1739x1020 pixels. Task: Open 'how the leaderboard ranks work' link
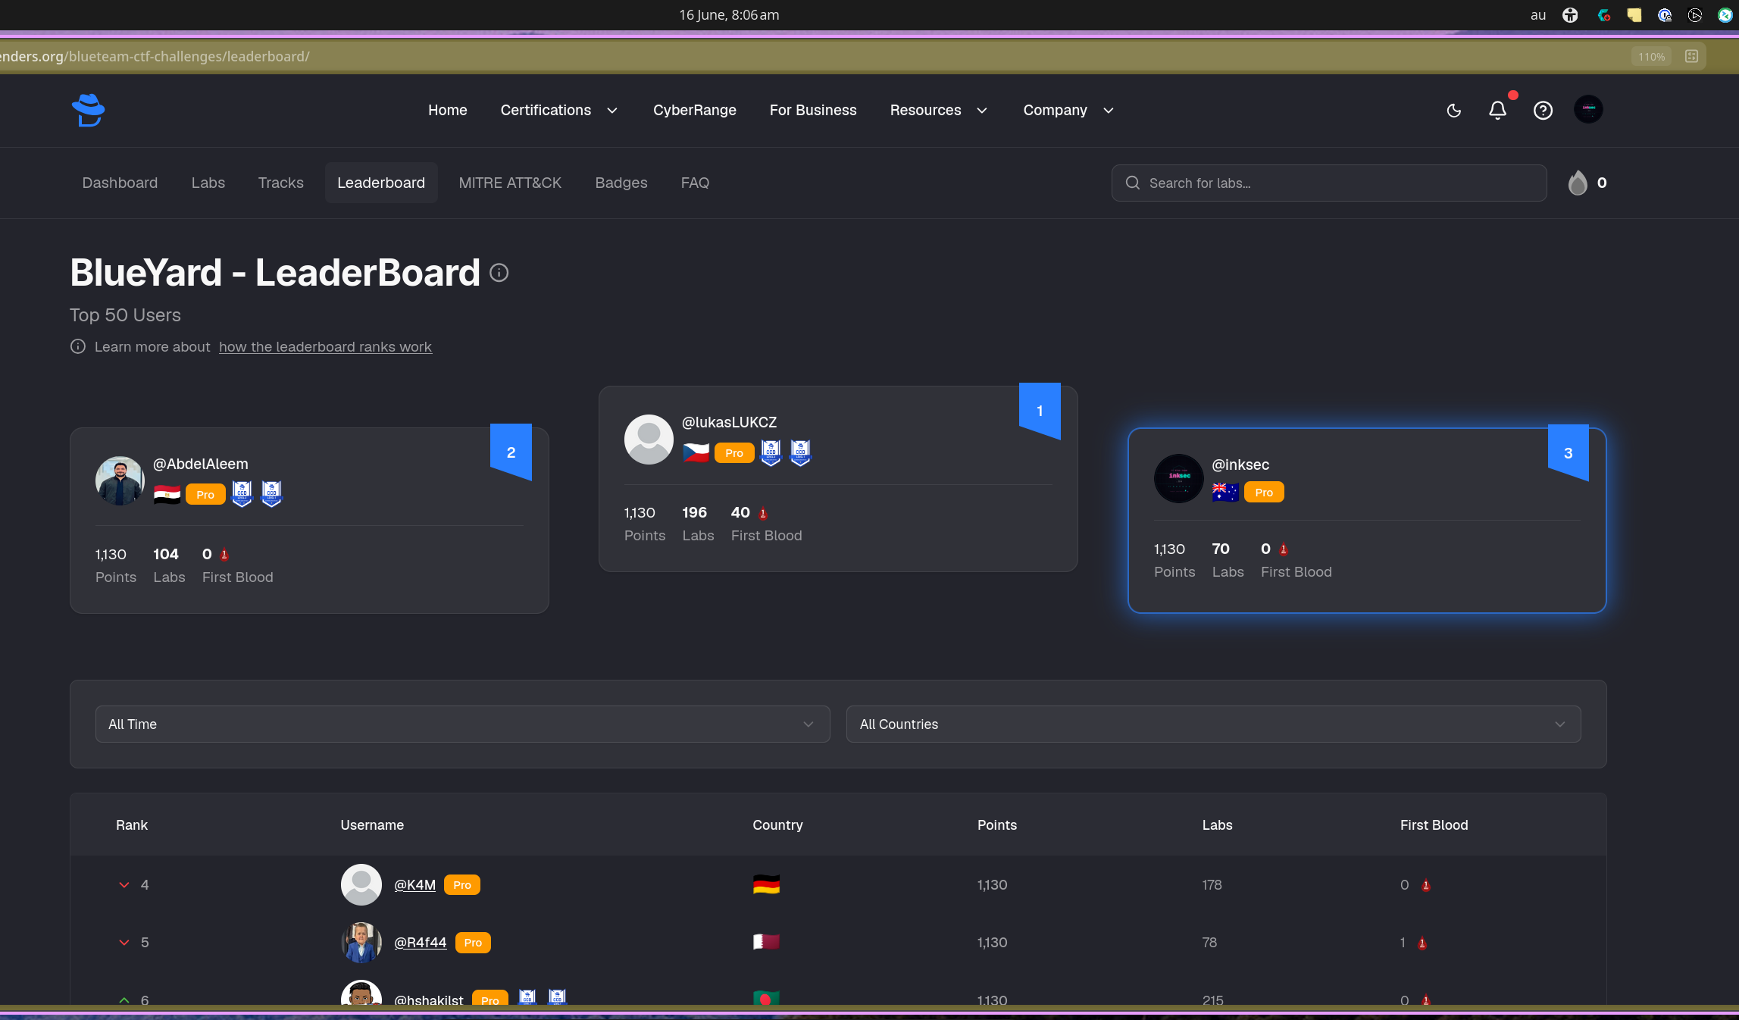325,347
